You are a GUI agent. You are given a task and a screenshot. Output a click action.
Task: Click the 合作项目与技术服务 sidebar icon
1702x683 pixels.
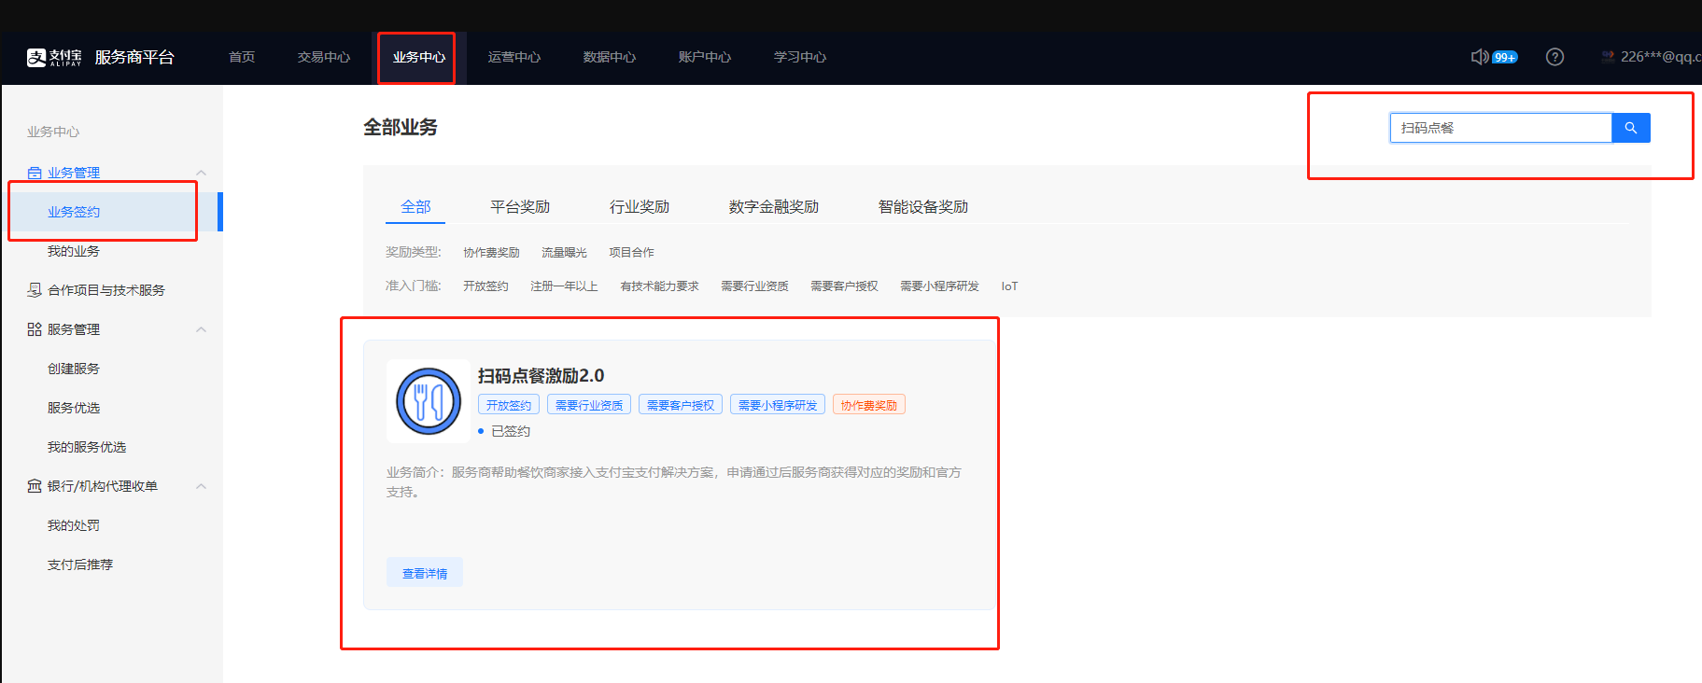[35, 290]
